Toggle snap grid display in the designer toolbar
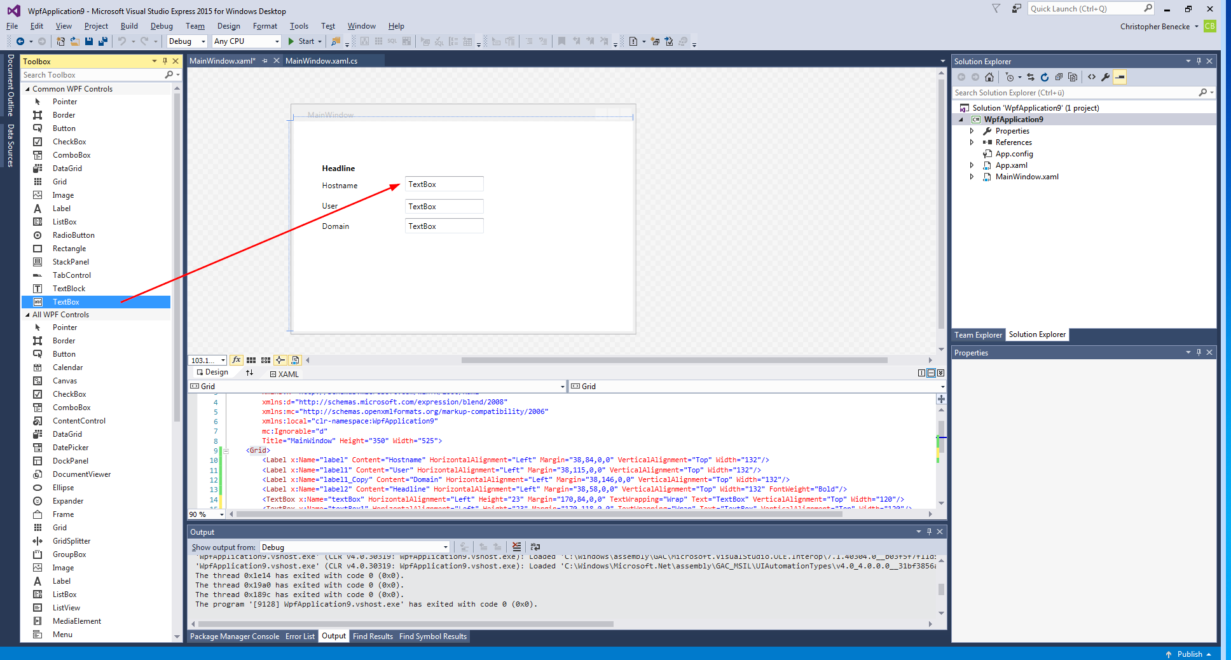1231x660 pixels. pyautogui.click(x=251, y=360)
